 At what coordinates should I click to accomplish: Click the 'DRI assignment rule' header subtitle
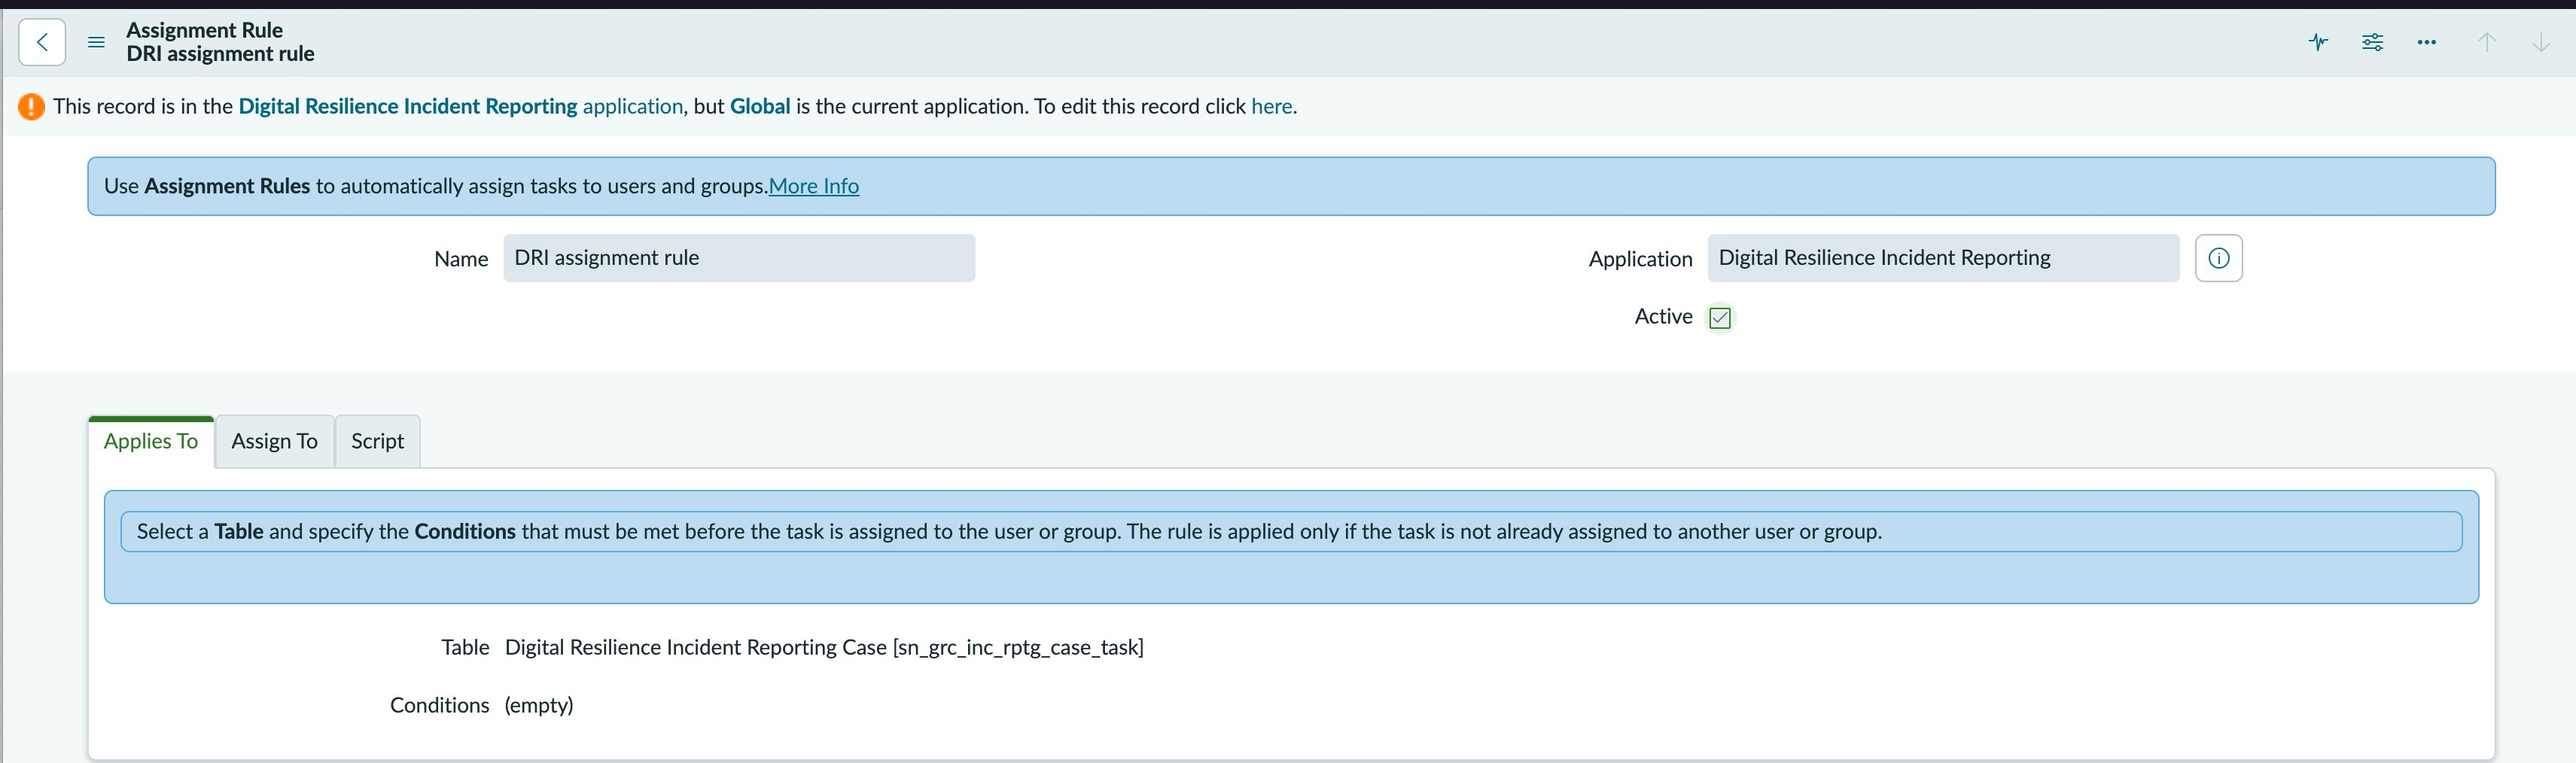pos(220,54)
